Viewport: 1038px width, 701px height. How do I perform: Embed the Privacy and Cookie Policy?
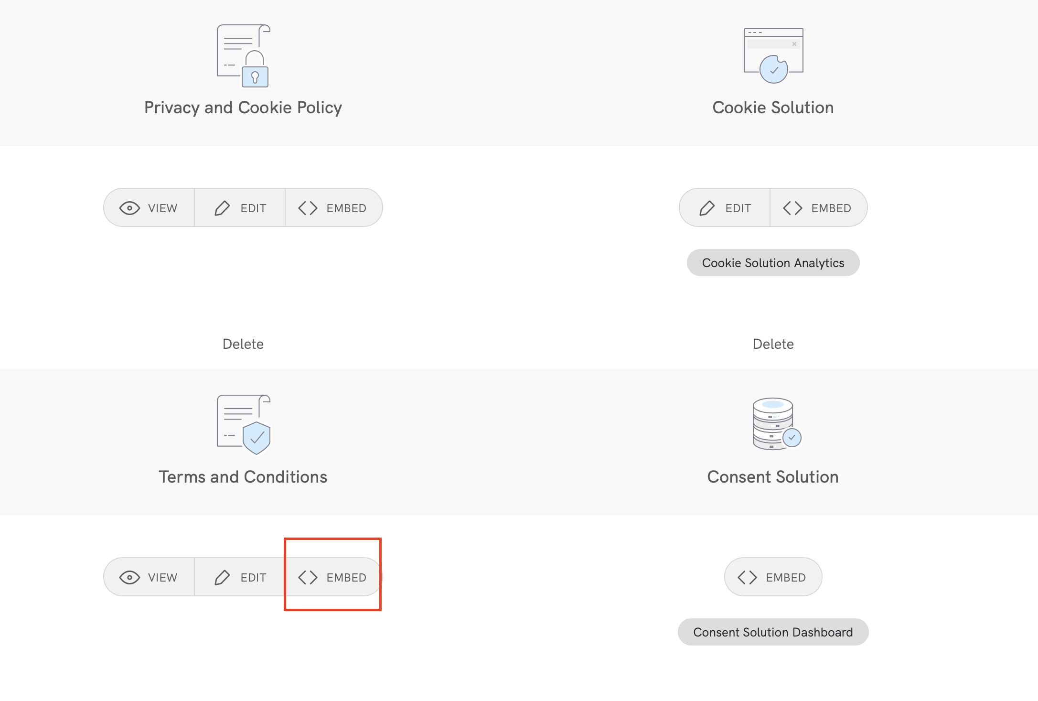[x=333, y=208]
